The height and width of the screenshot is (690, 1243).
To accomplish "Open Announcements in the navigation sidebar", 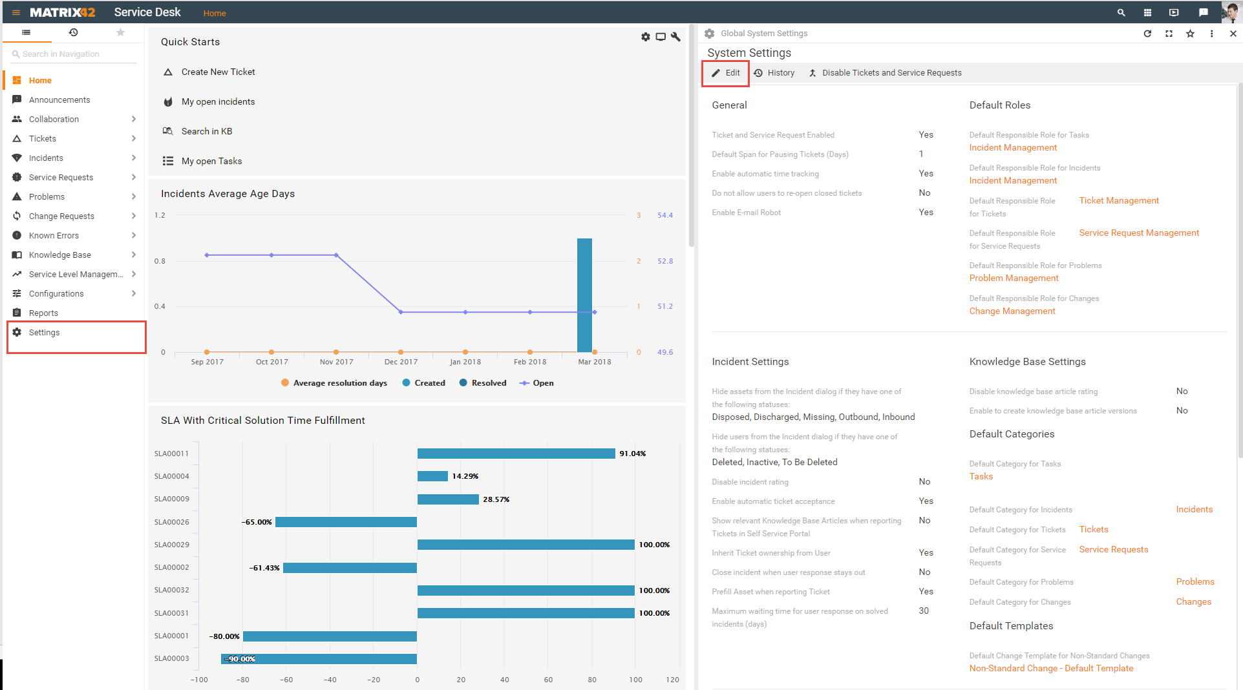I will (x=59, y=99).
